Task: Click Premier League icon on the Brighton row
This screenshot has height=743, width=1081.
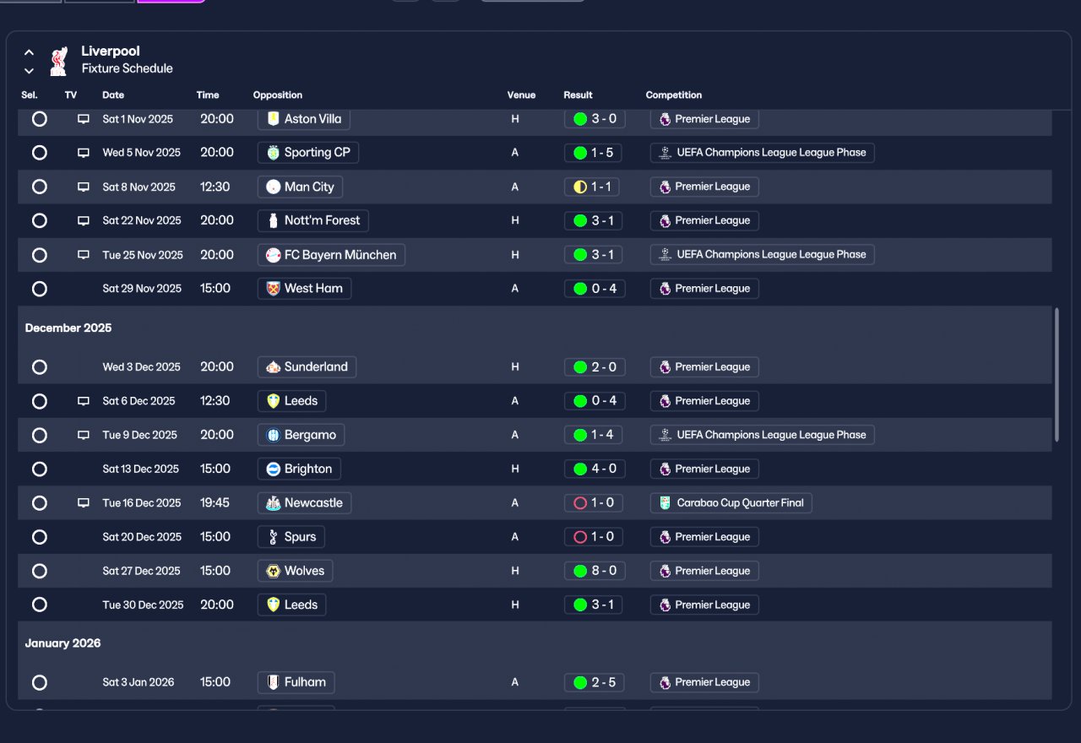Action: 665,469
